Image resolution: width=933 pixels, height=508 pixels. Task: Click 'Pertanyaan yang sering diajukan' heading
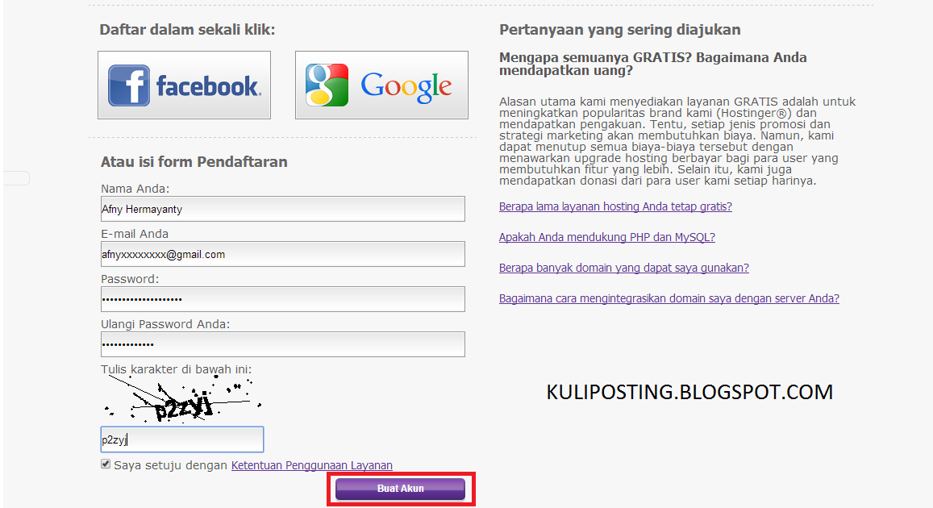click(x=619, y=30)
